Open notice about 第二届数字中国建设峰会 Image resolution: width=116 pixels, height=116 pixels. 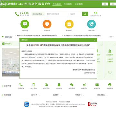(38, 35)
